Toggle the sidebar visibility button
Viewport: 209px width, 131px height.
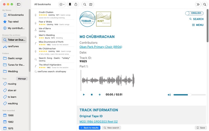tap(19, 4)
